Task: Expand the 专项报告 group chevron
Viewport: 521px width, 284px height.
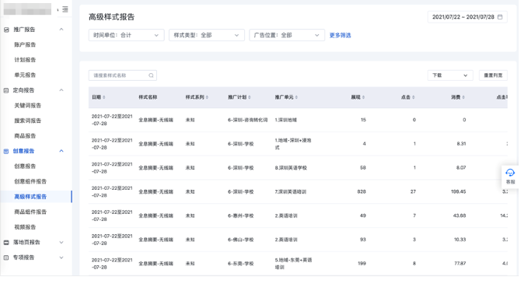Action: click(x=61, y=258)
